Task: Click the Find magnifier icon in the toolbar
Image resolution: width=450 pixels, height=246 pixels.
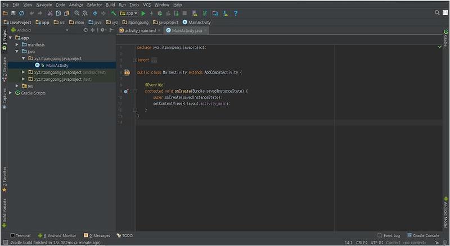Action: (76, 13)
